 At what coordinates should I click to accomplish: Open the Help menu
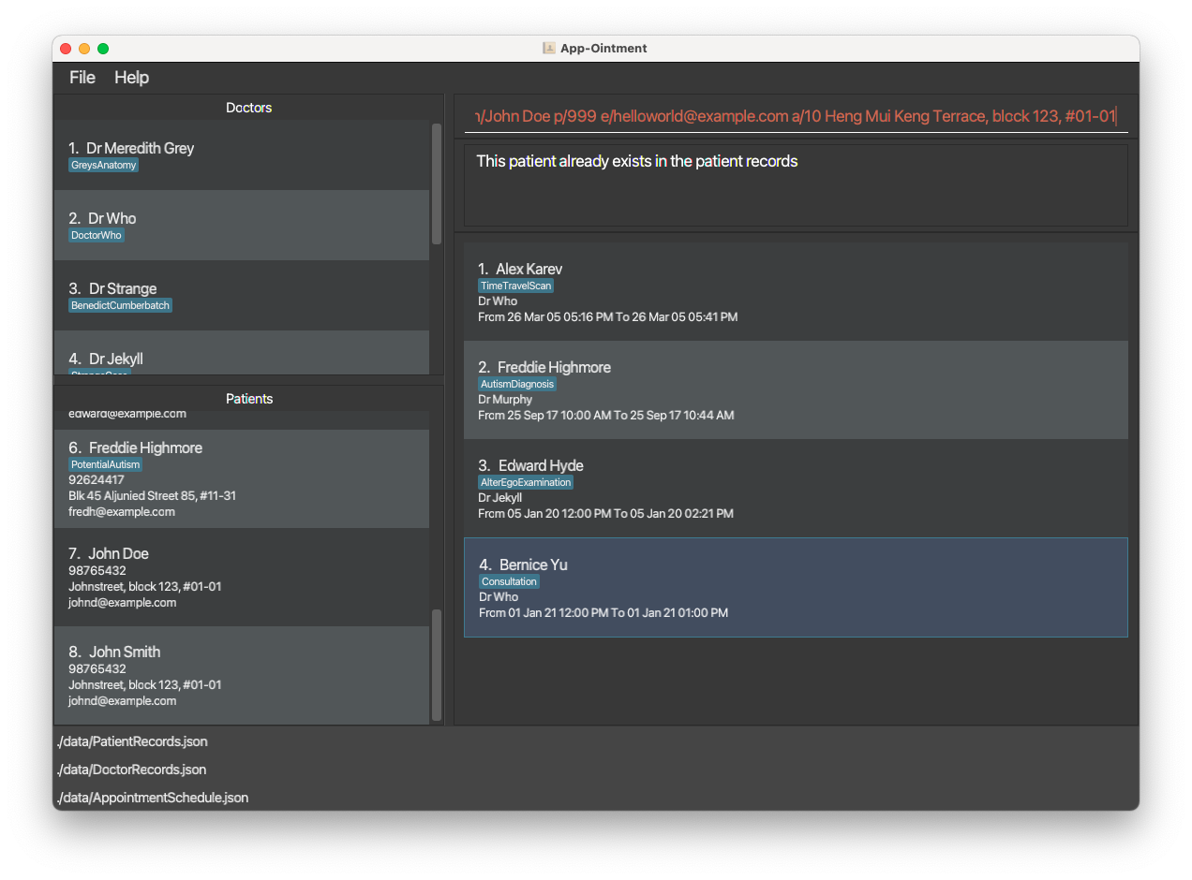coord(132,78)
